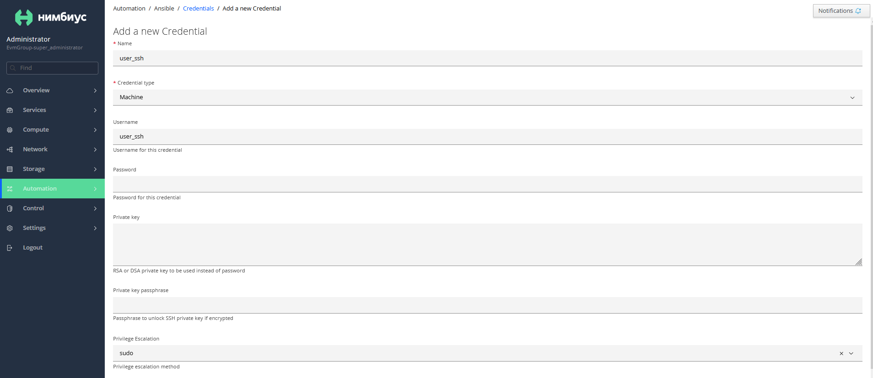The height and width of the screenshot is (378, 873).
Task: Focus the Private key text area
Action: tap(487, 245)
